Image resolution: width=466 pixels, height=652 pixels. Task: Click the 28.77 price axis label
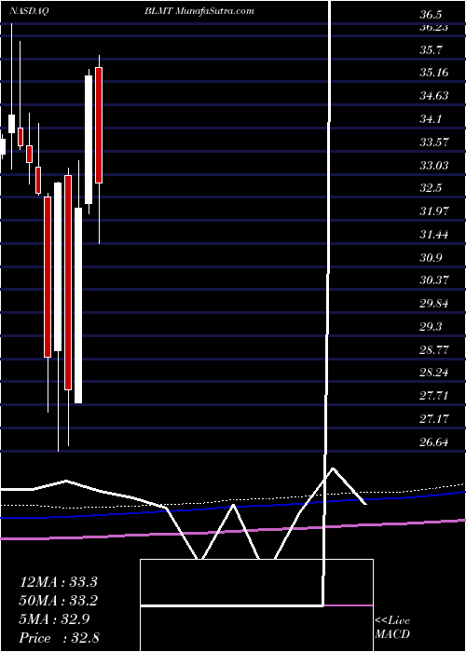click(x=434, y=350)
